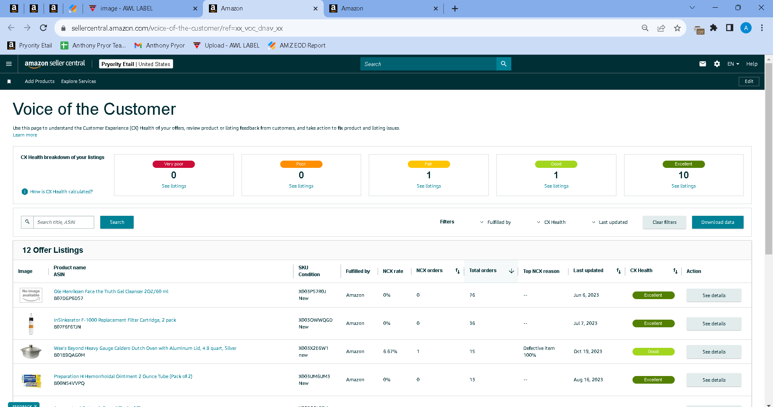Open the browser extensions puzzle icon
This screenshot has height=407, width=773.
point(714,28)
